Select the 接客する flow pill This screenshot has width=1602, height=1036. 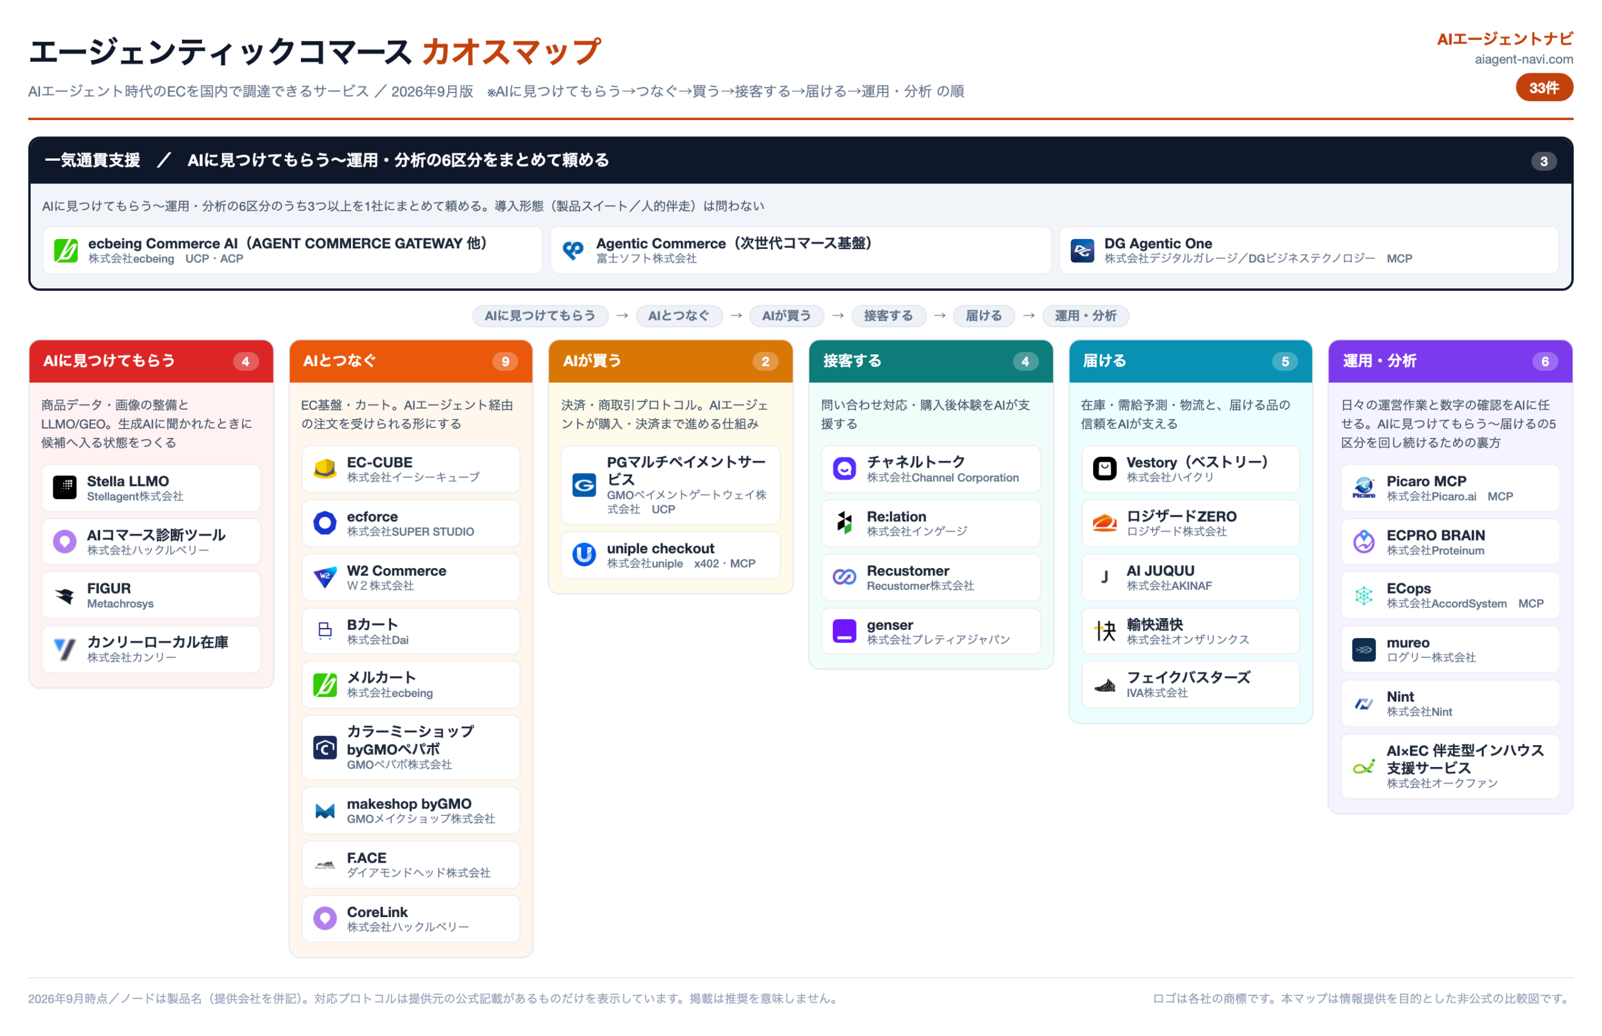point(888,315)
